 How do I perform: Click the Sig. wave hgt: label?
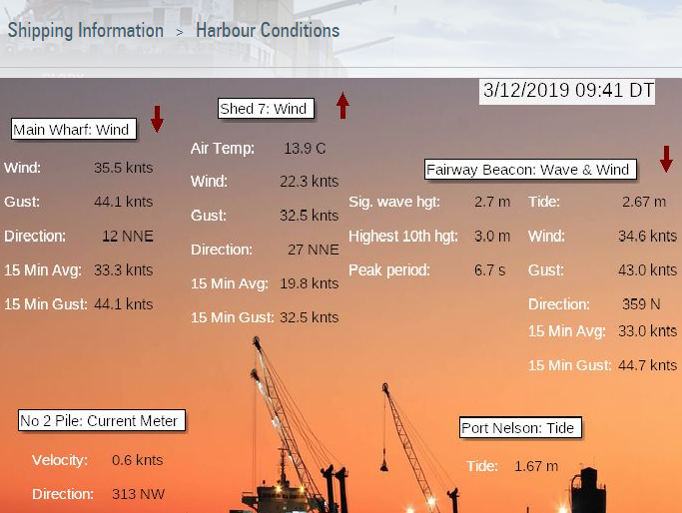pos(394,202)
